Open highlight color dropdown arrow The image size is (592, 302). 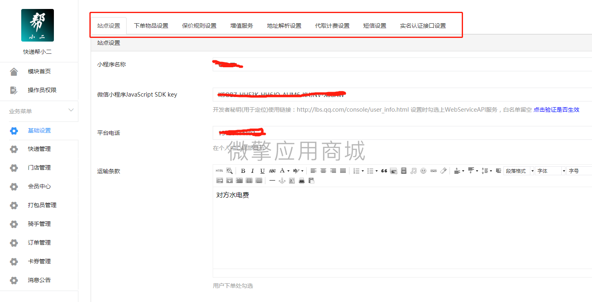(x=302, y=171)
